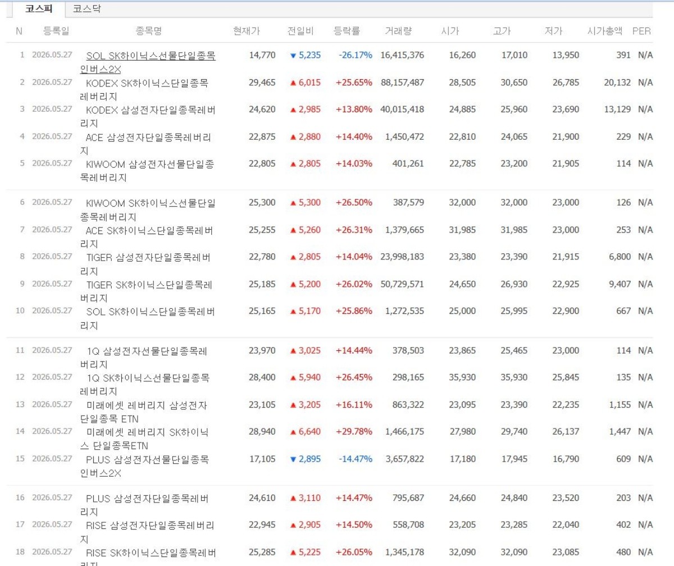Open PLUS 삼성전자단일종목레버리지 link
This screenshot has height=566, width=674.
[144, 505]
